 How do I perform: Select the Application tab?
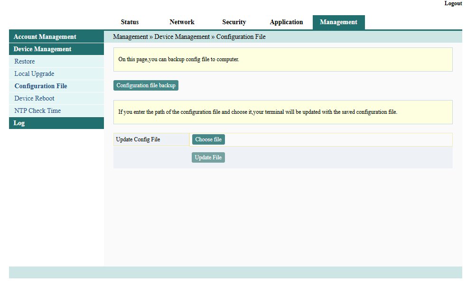coord(286,22)
